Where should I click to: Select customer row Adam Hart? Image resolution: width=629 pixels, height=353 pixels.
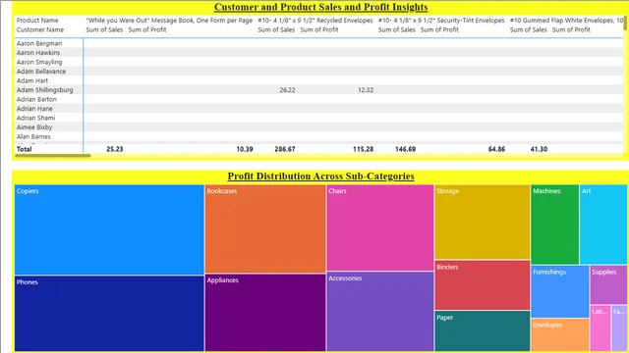(32, 80)
